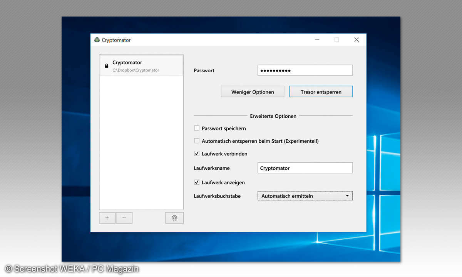This screenshot has width=462, height=277.
Task: Toggle Automatisch entsperren beim Start checkbox
Action: tap(197, 141)
